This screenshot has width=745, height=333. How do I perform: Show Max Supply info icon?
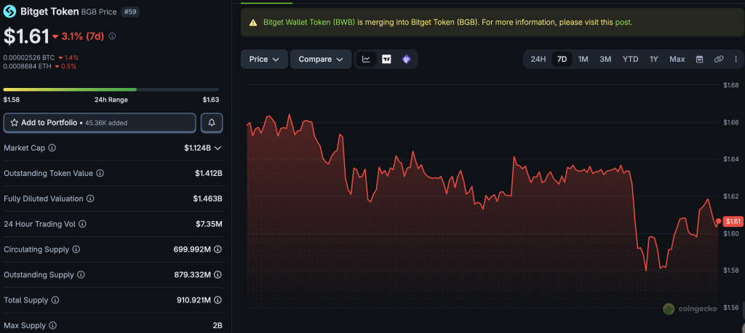[x=52, y=326]
